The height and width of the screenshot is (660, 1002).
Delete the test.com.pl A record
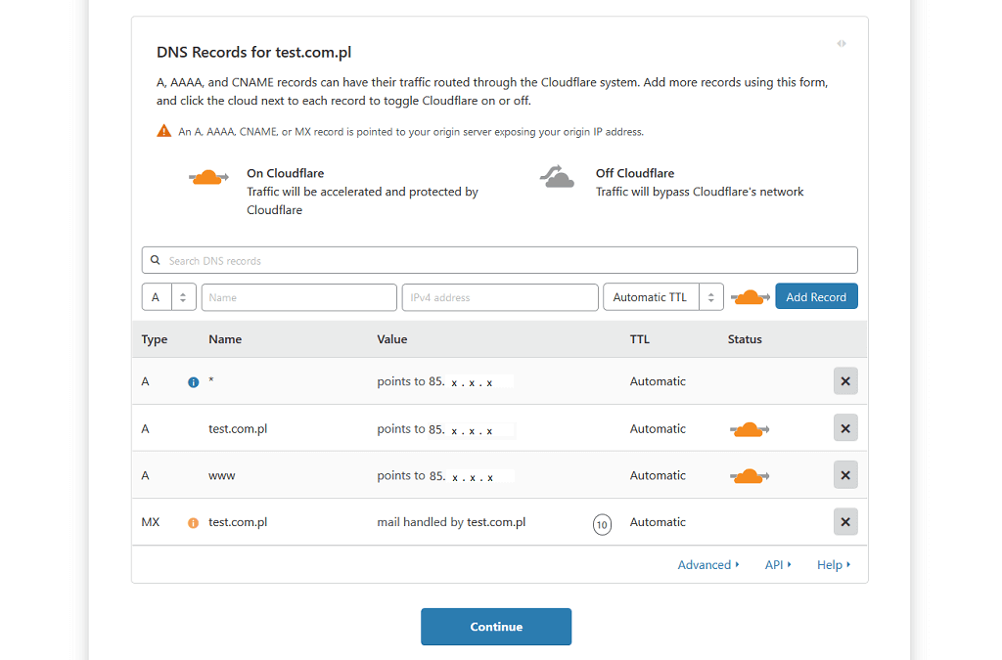pyautogui.click(x=845, y=428)
